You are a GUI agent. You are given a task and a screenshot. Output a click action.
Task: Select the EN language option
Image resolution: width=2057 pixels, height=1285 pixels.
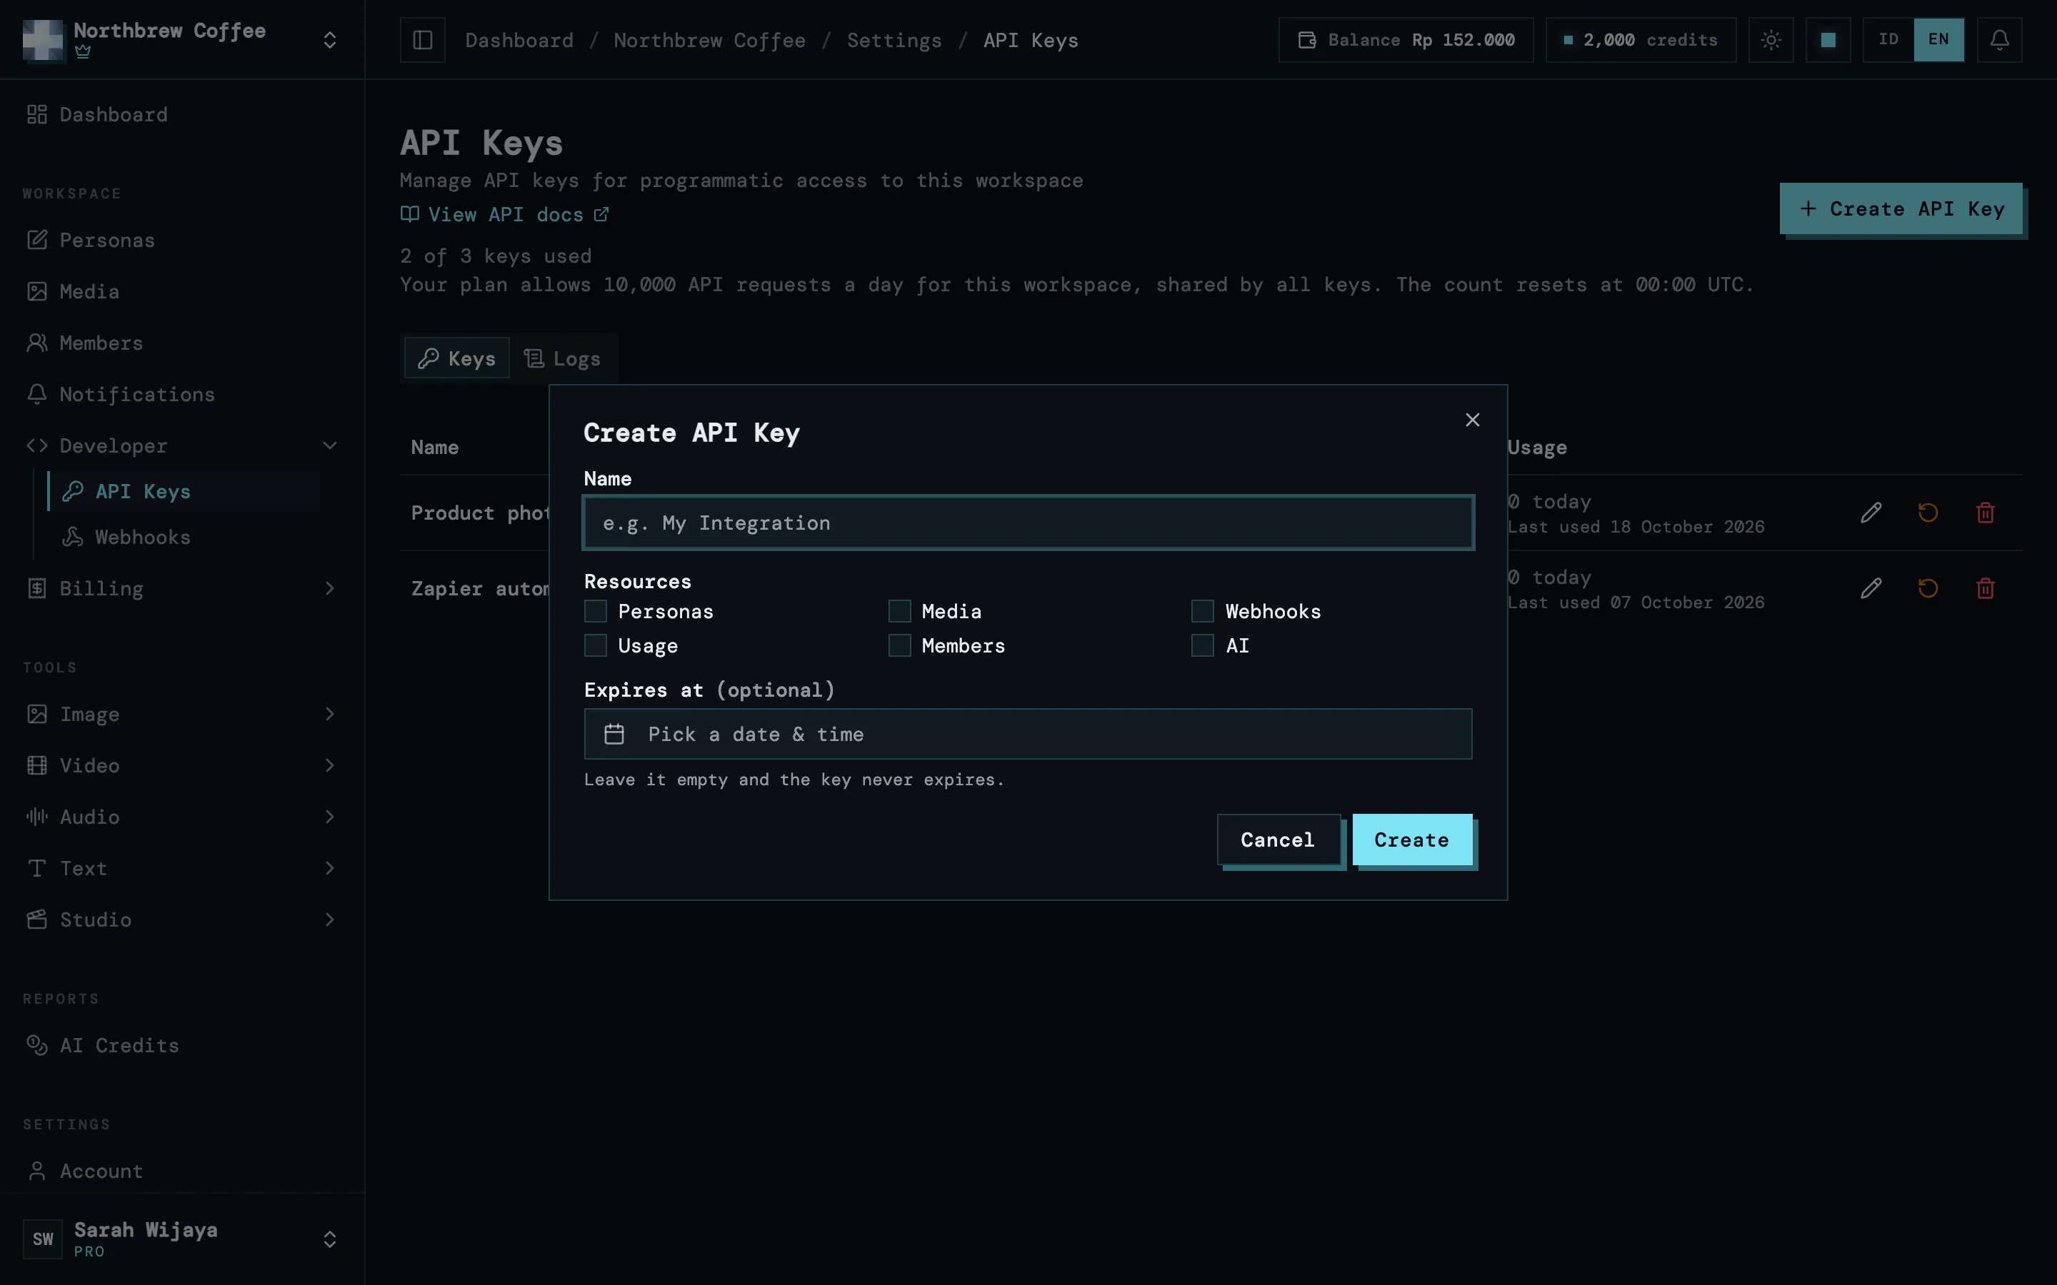[1938, 40]
